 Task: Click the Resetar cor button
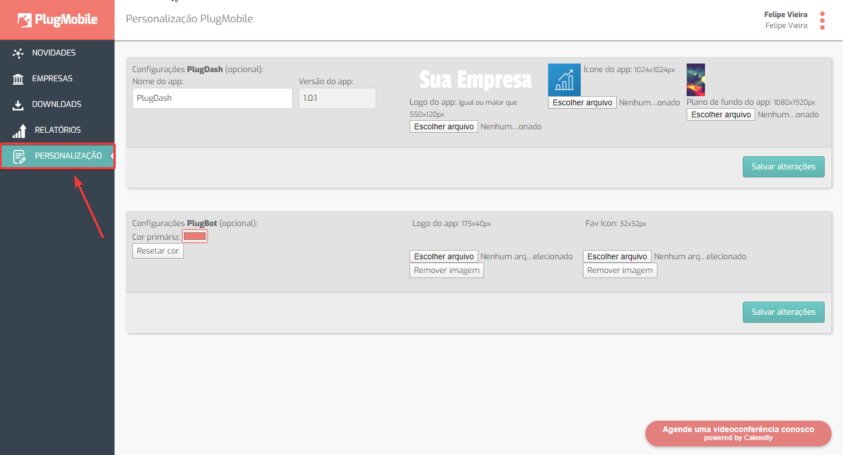click(x=158, y=251)
